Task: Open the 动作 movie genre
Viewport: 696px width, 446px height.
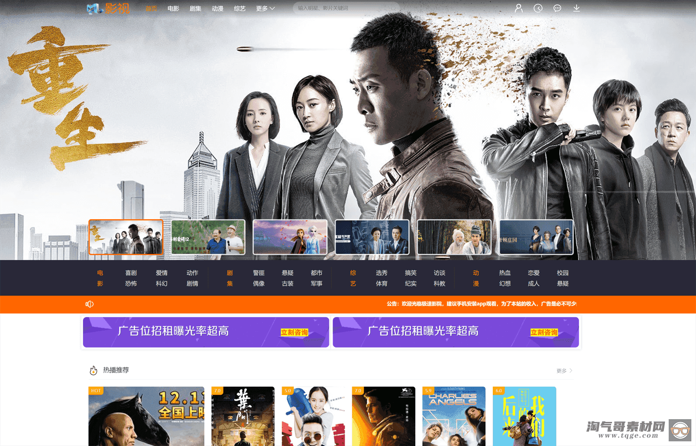Action: (192, 273)
